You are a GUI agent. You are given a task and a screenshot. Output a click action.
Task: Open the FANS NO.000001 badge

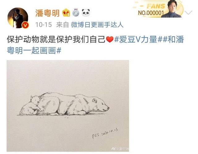coord(157,9)
